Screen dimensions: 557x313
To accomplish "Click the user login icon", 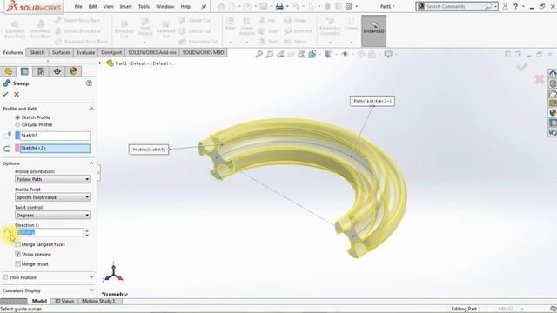I will 505,6.
